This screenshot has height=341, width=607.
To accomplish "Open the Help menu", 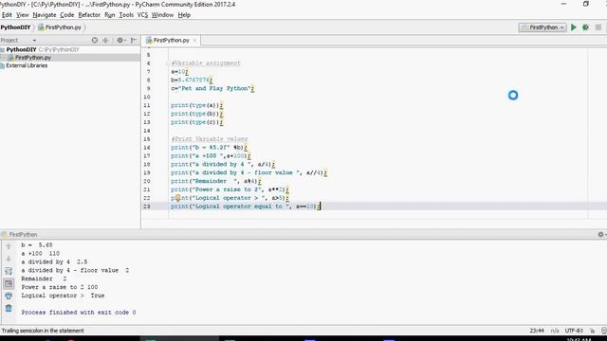I will click(184, 15).
